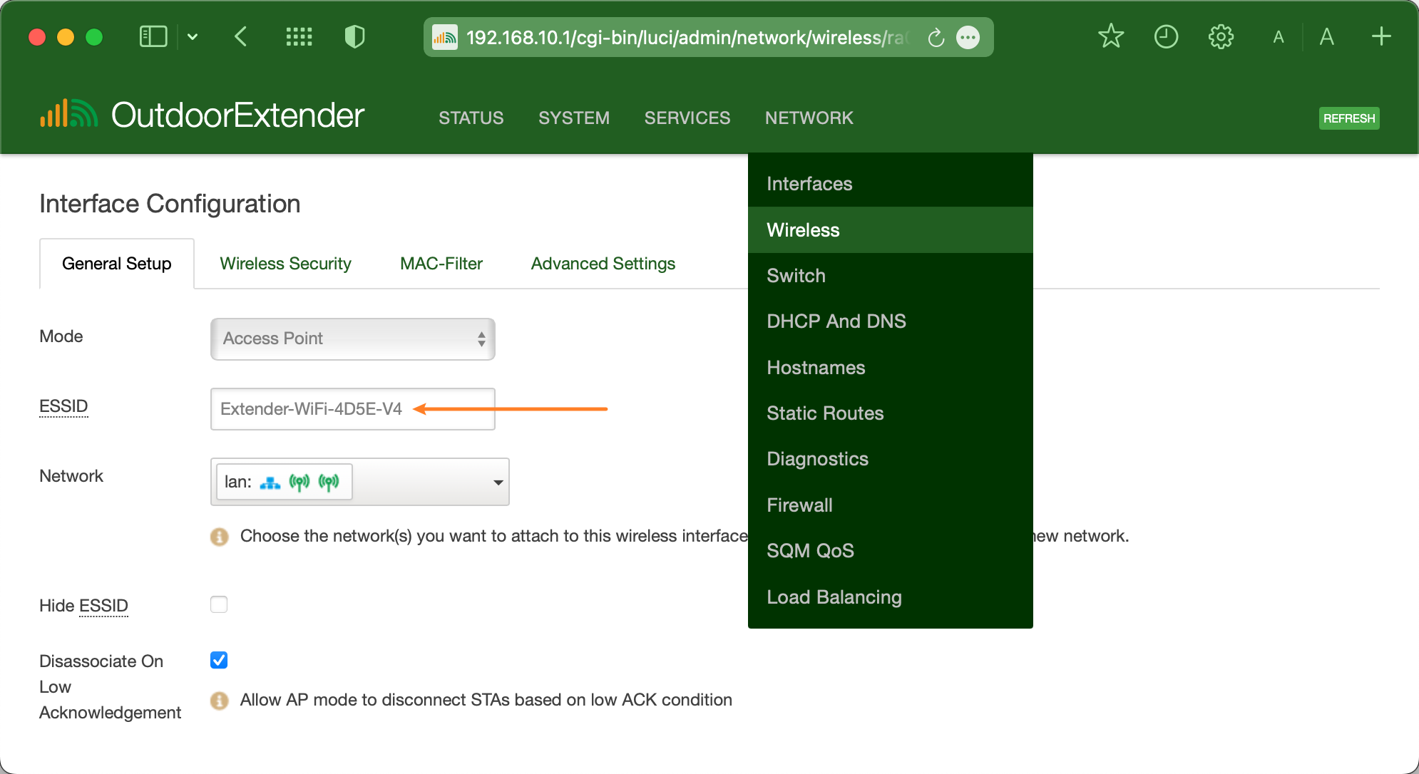Click the bookmark star icon
The height and width of the screenshot is (774, 1419).
point(1110,36)
